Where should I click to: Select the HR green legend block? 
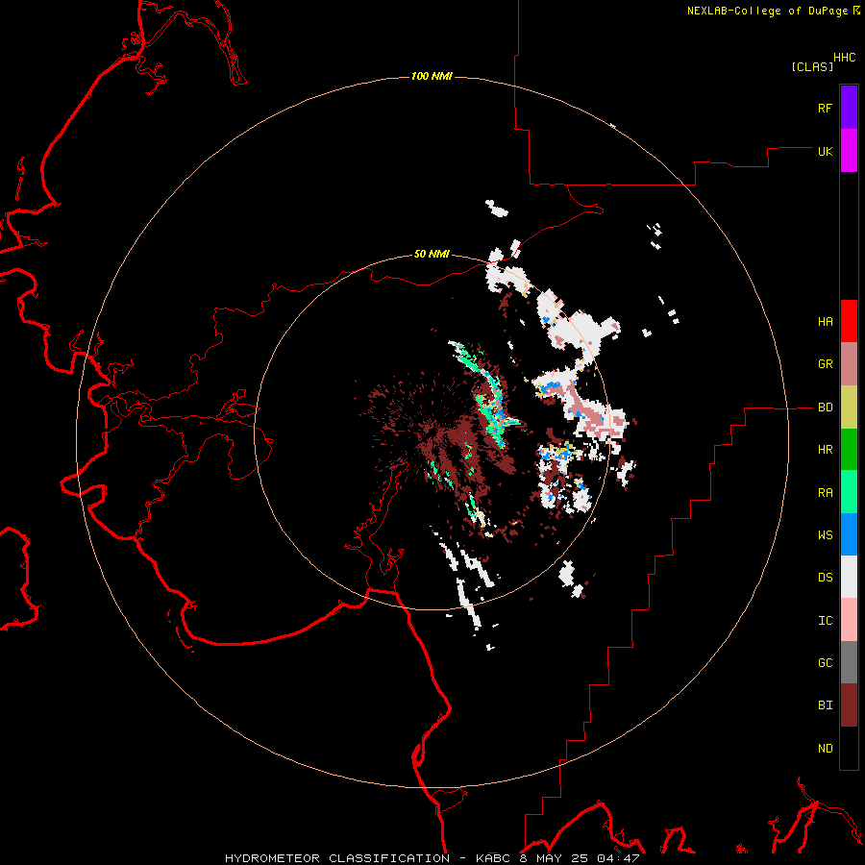pyautogui.click(x=849, y=450)
